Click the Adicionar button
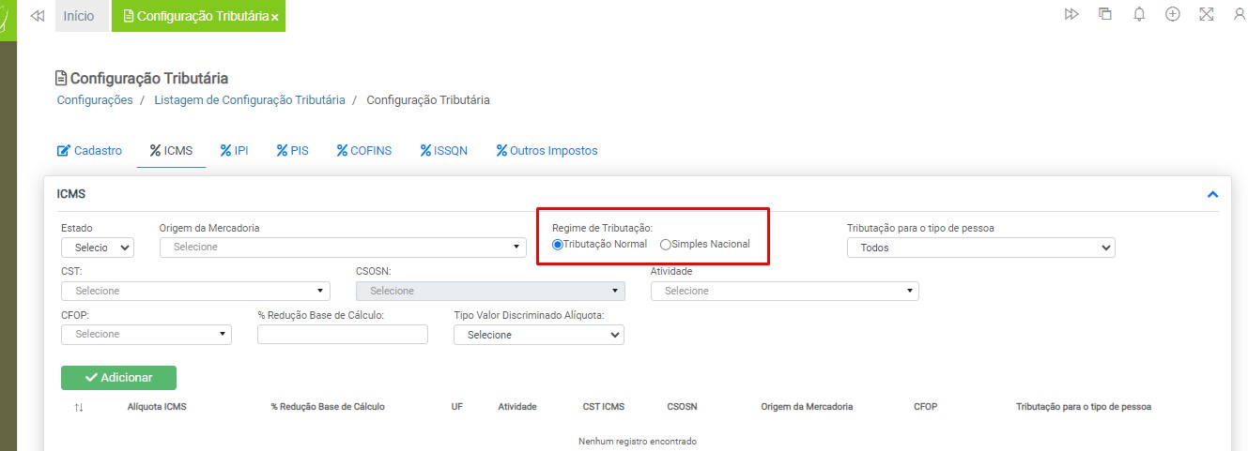1248x451 pixels. pyautogui.click(x=118, y=378)
